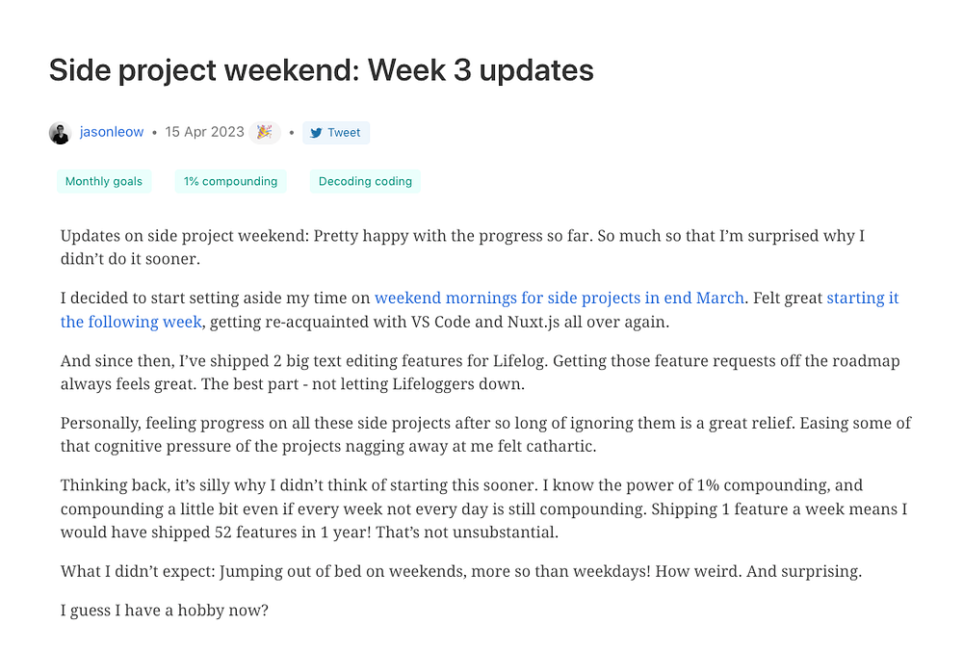The width and height of the screenshot is (963, 651).
Task: Open the Monthly goals tag
Action: [104, 181]
